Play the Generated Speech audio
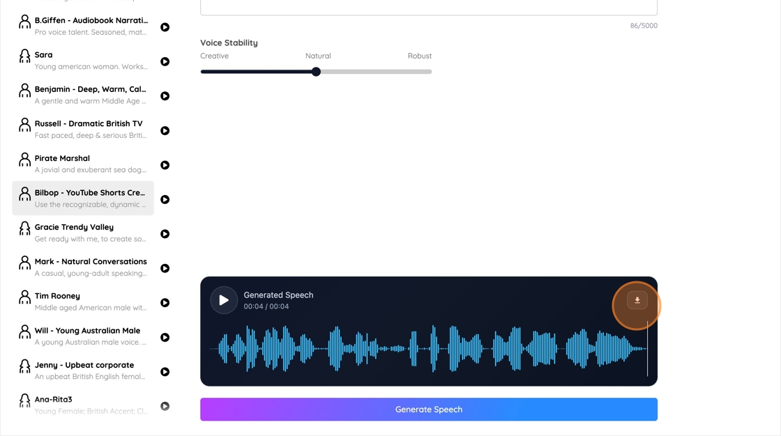This screenshot has width=781, height=436. click(224, 300)
